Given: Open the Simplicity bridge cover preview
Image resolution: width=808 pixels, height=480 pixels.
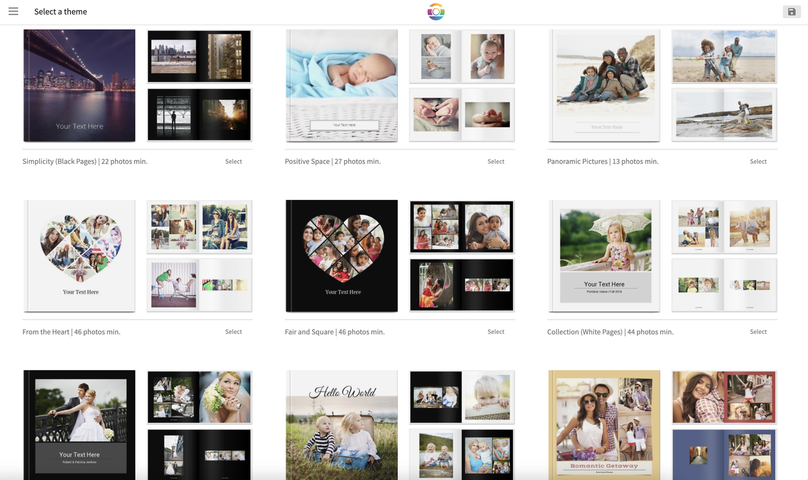Looking at the screenshot, I should tap(79, 85).
